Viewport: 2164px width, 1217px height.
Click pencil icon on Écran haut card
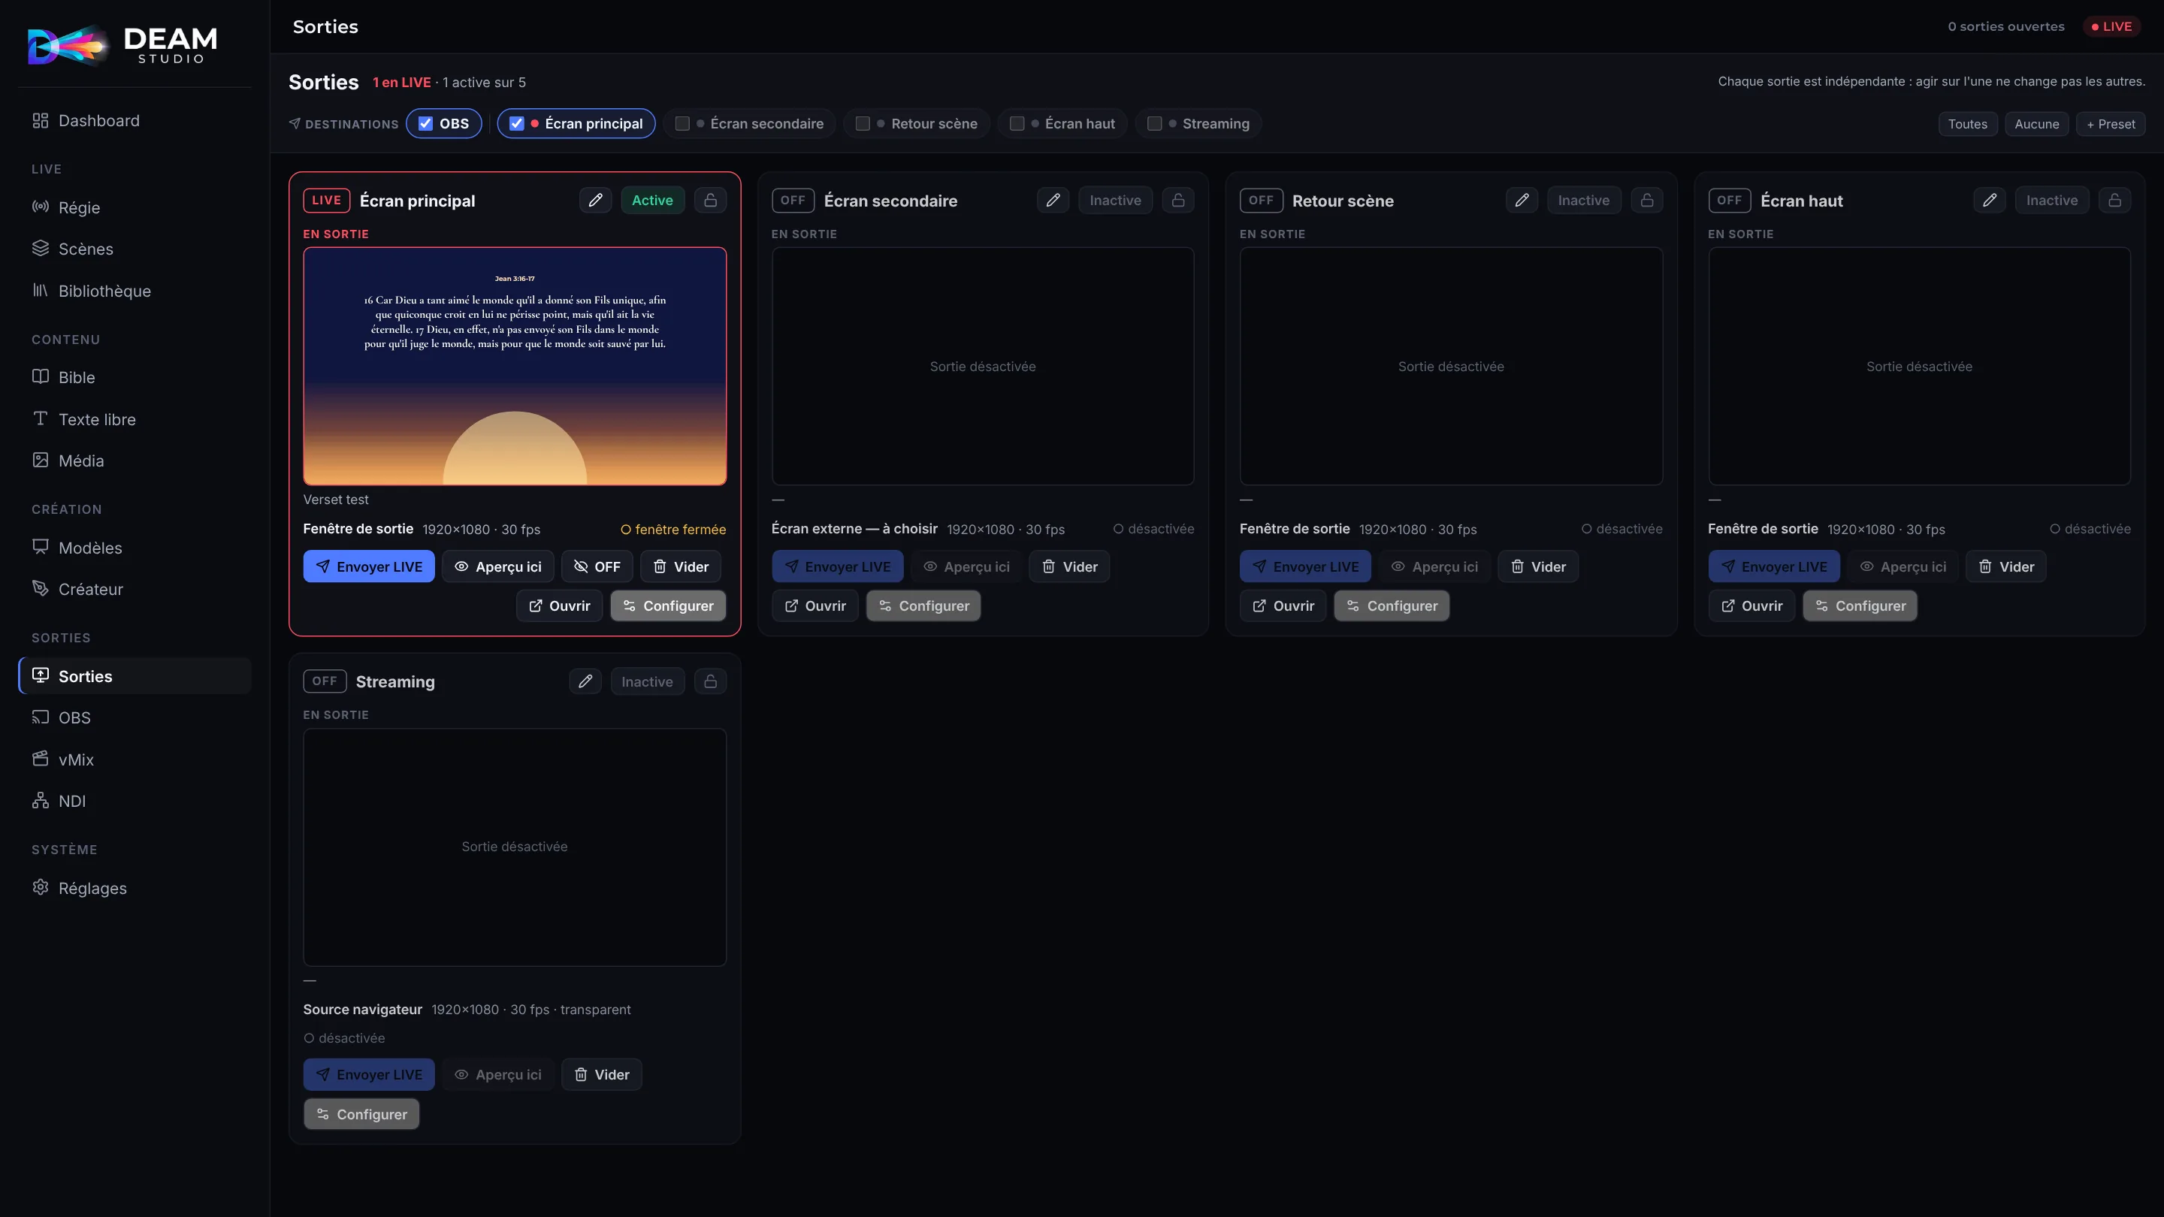[1989, 200]
